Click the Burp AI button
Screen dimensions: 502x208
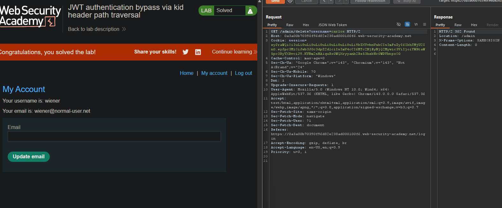[407, 1]
